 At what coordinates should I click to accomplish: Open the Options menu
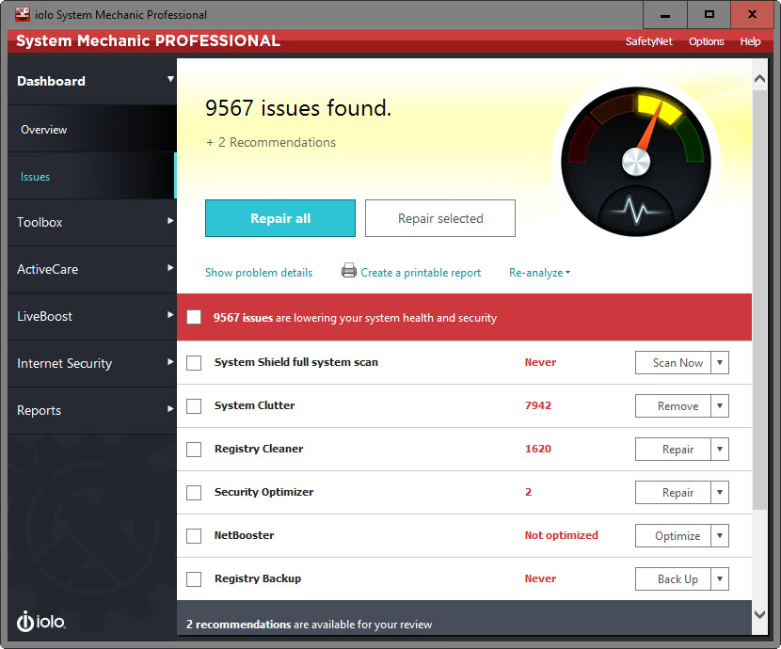coord(707,41)
